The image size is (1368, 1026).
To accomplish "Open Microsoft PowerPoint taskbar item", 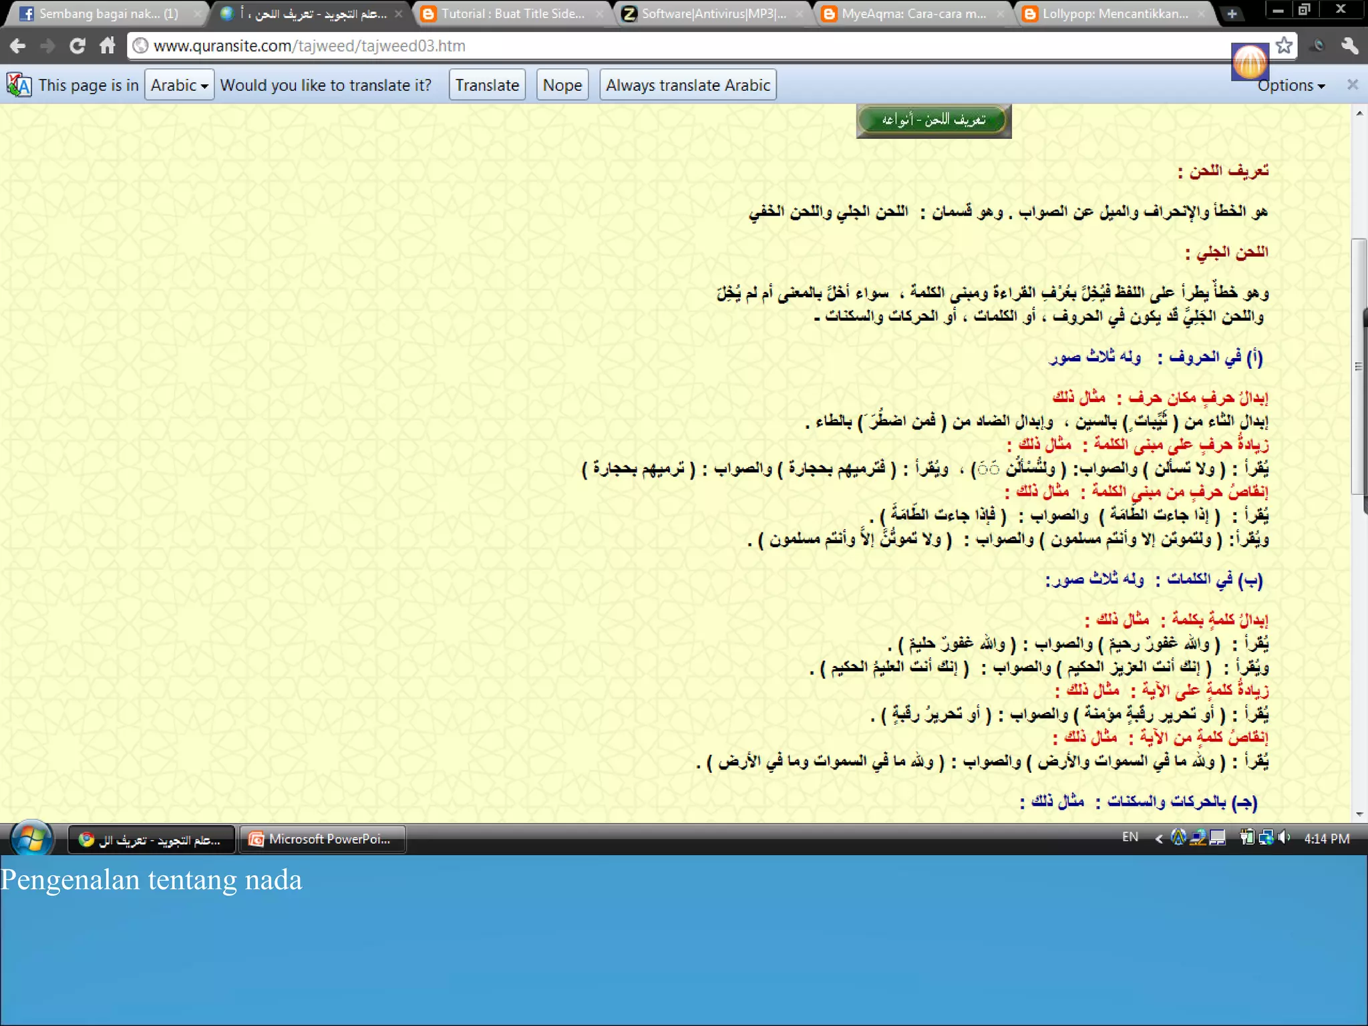I will point(323,839).
